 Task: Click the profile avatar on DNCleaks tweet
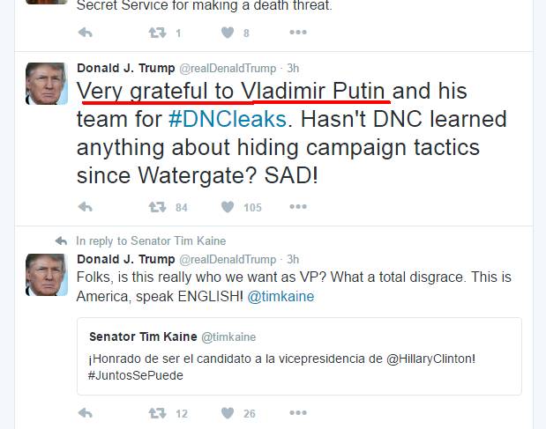47,84
